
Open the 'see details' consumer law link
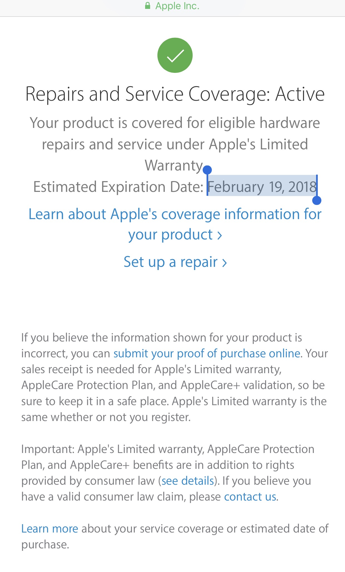coord(188,481)
